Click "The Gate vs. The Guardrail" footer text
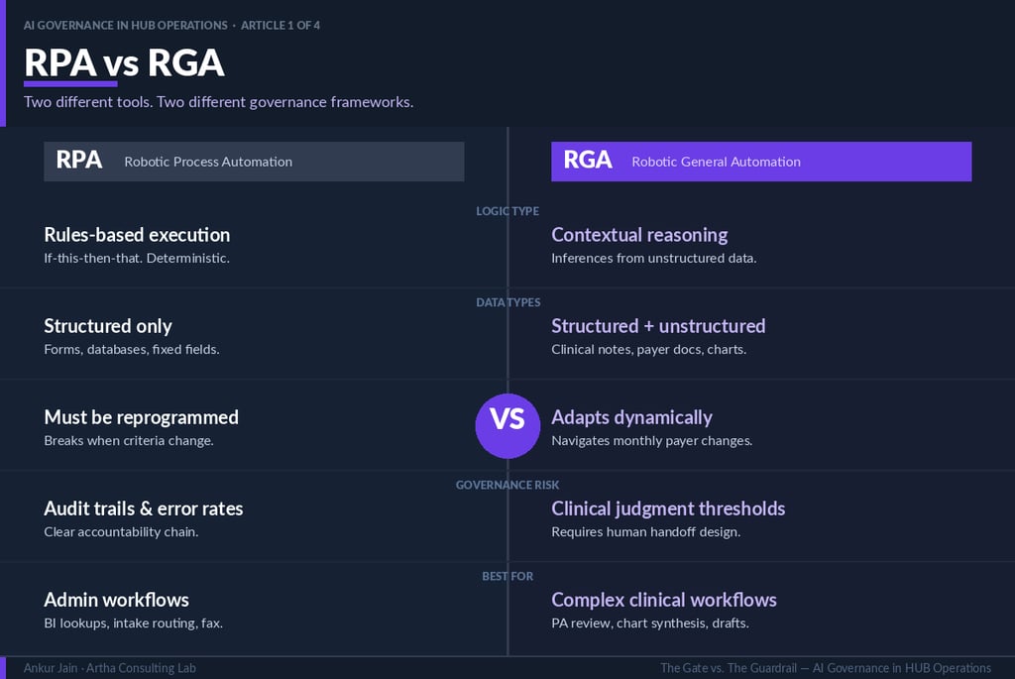Image resolution: width=1015 pixels, height=679 pixels. click(x=733, y=668)
